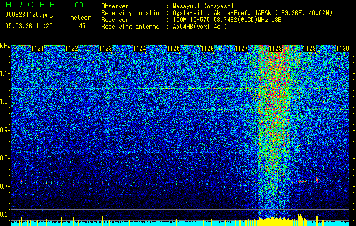
Task: Click the 1121 time marker label
Action: click(x=37, y=49)
